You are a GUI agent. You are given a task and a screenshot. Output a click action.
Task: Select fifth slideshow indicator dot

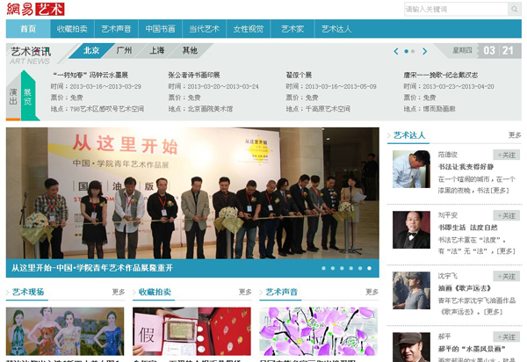click(x=360, y=268)
